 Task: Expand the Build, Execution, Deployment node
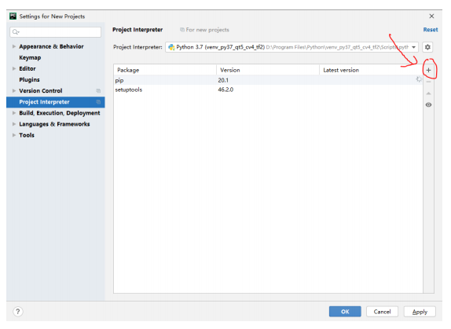(14, 113)
